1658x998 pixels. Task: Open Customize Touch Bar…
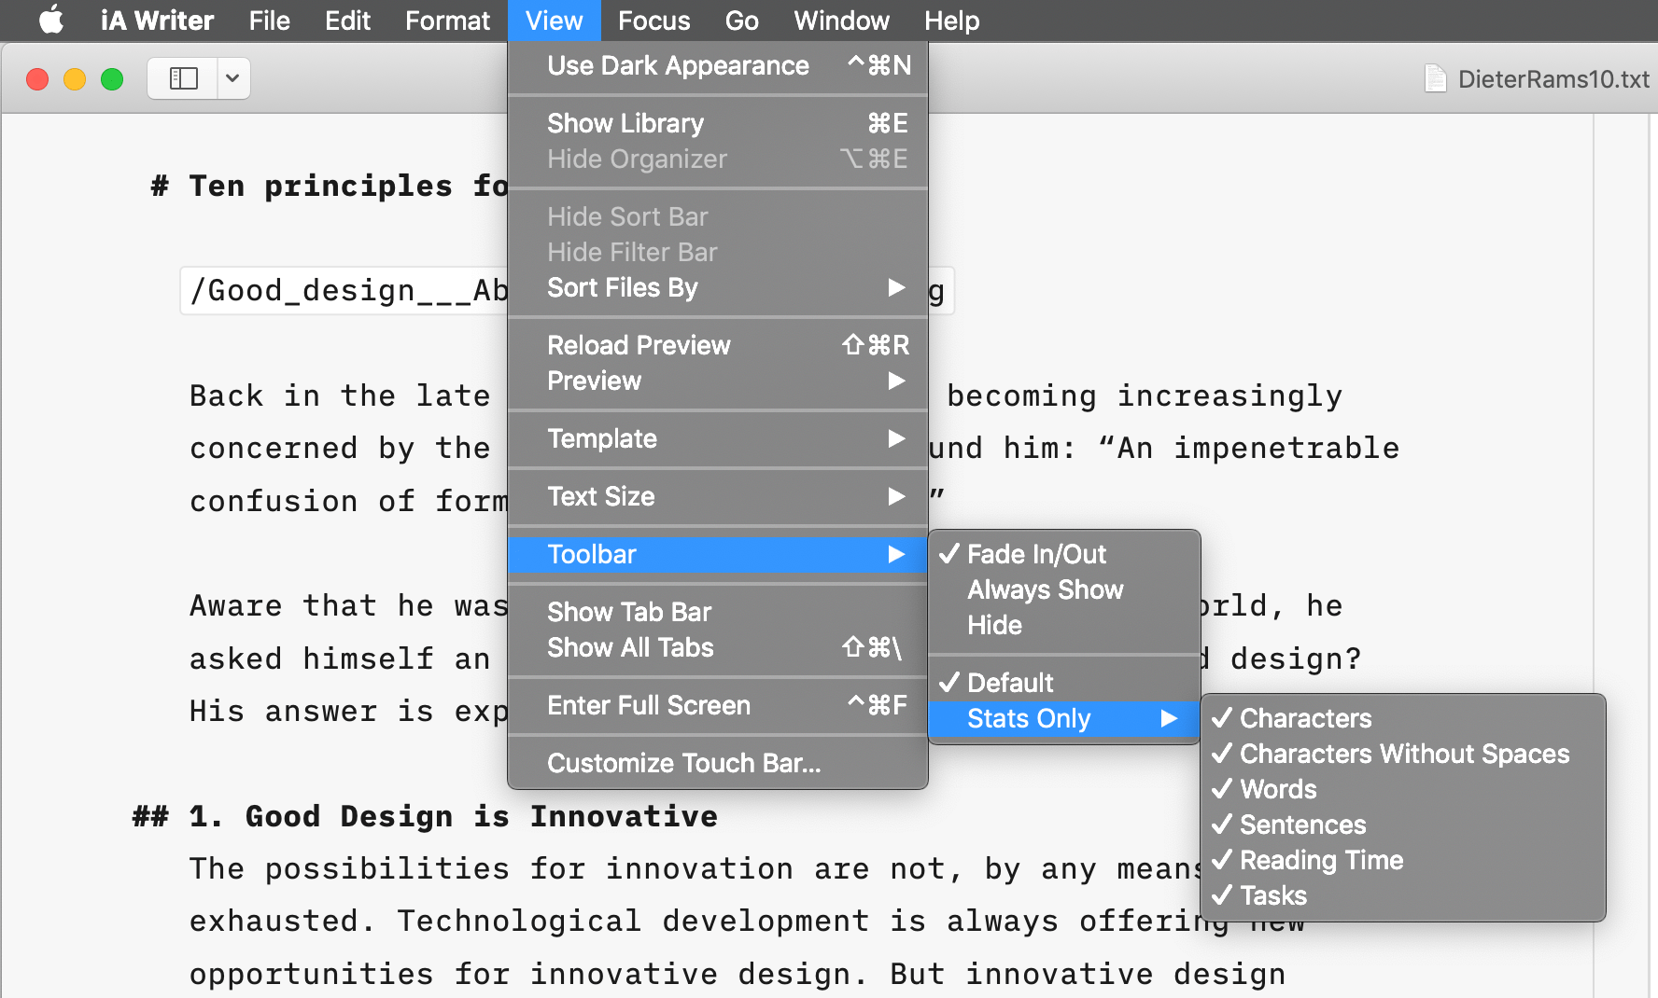(x=718, y=763)
